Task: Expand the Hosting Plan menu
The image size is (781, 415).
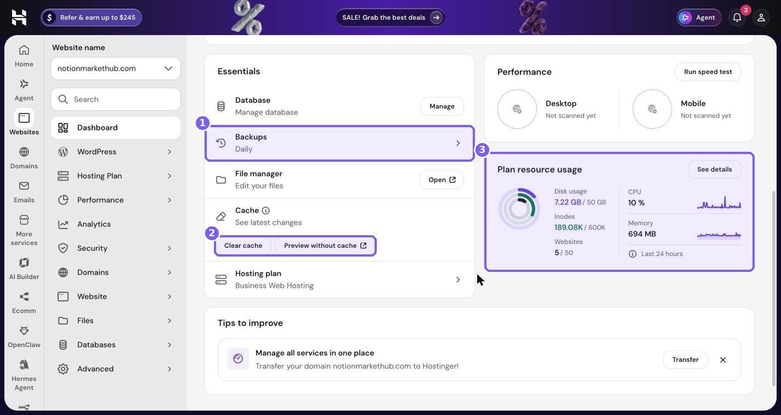Action: pyautogui.click(x=116, y=176)
